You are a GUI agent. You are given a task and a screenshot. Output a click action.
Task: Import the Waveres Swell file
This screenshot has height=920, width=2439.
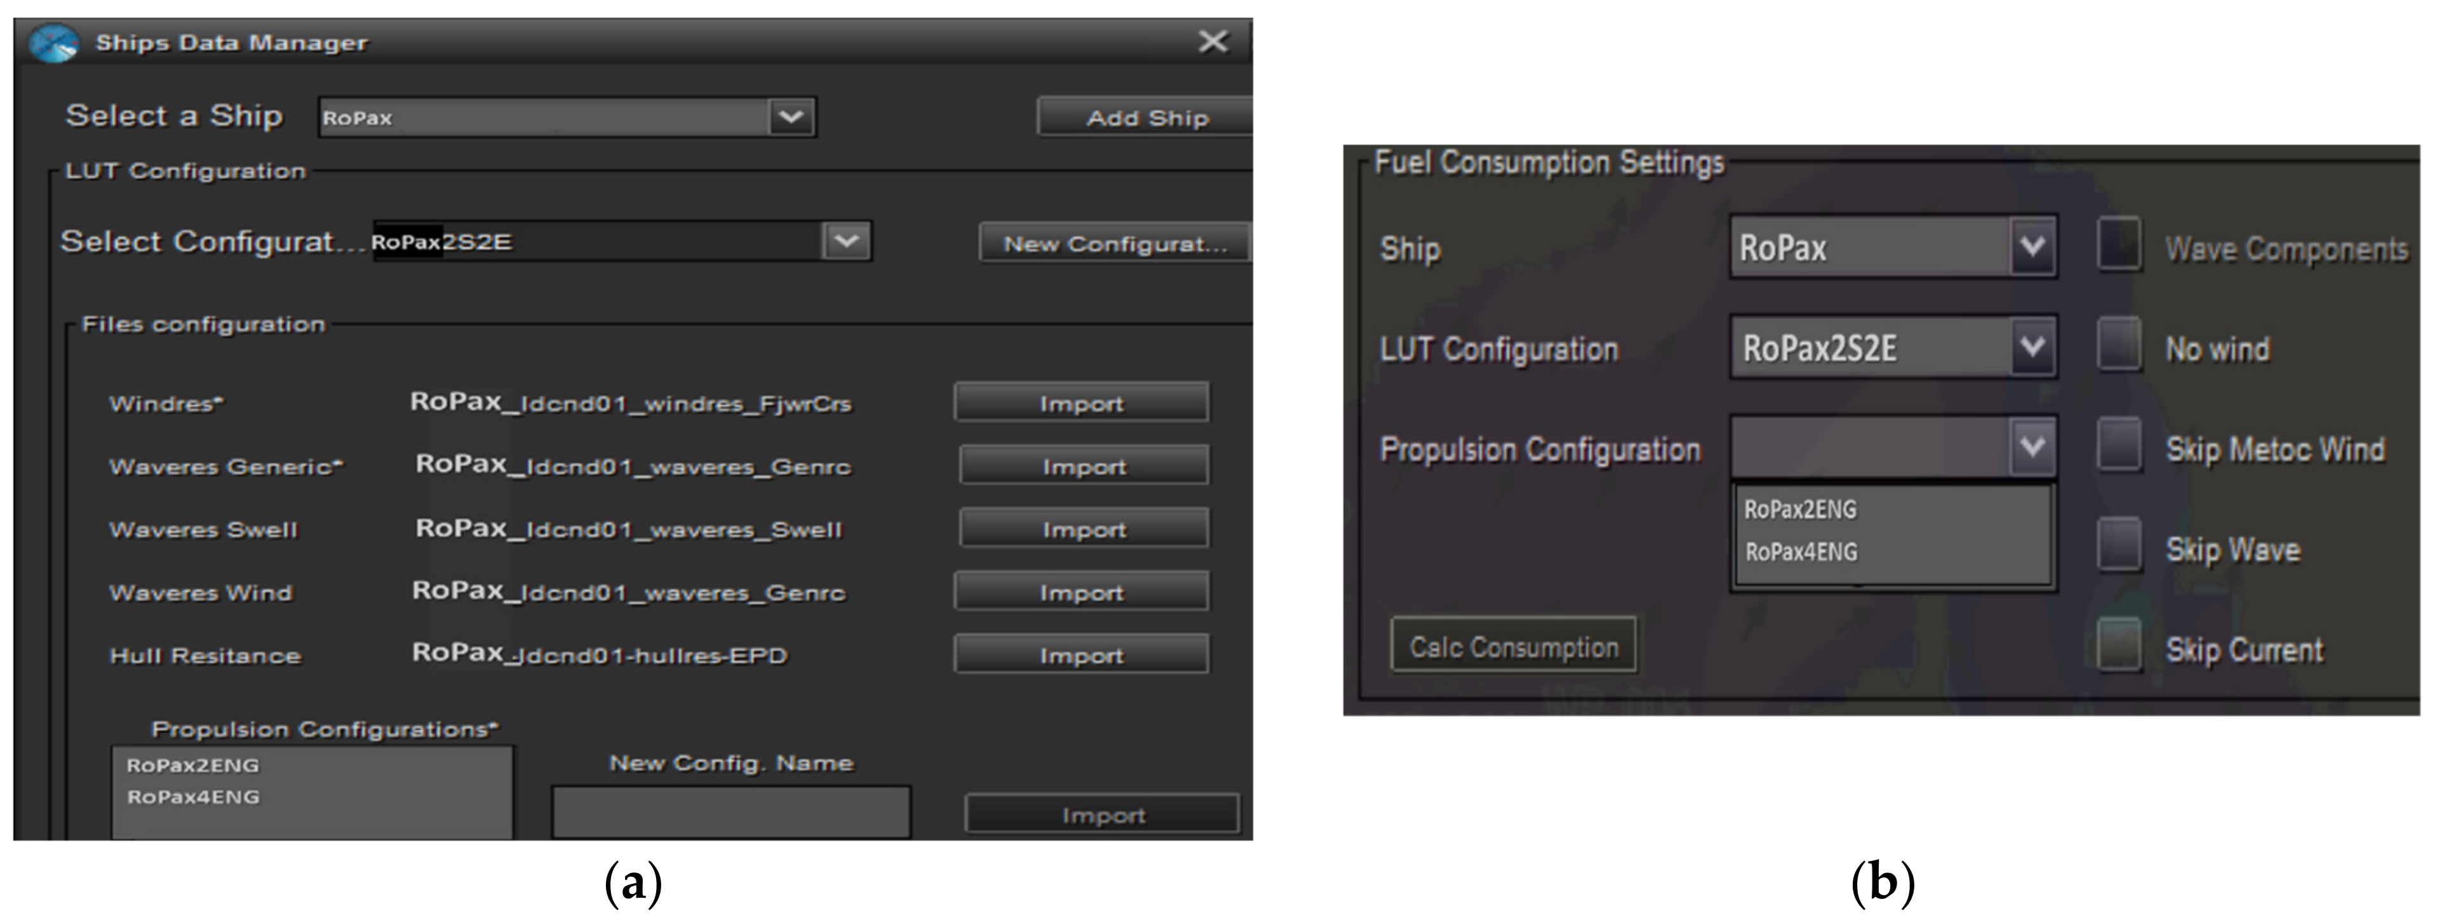(x=1083, y=529)
